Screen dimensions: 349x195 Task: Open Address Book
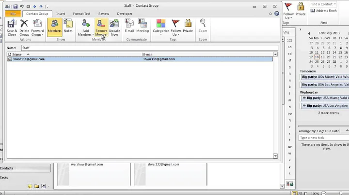click(324, 11)
